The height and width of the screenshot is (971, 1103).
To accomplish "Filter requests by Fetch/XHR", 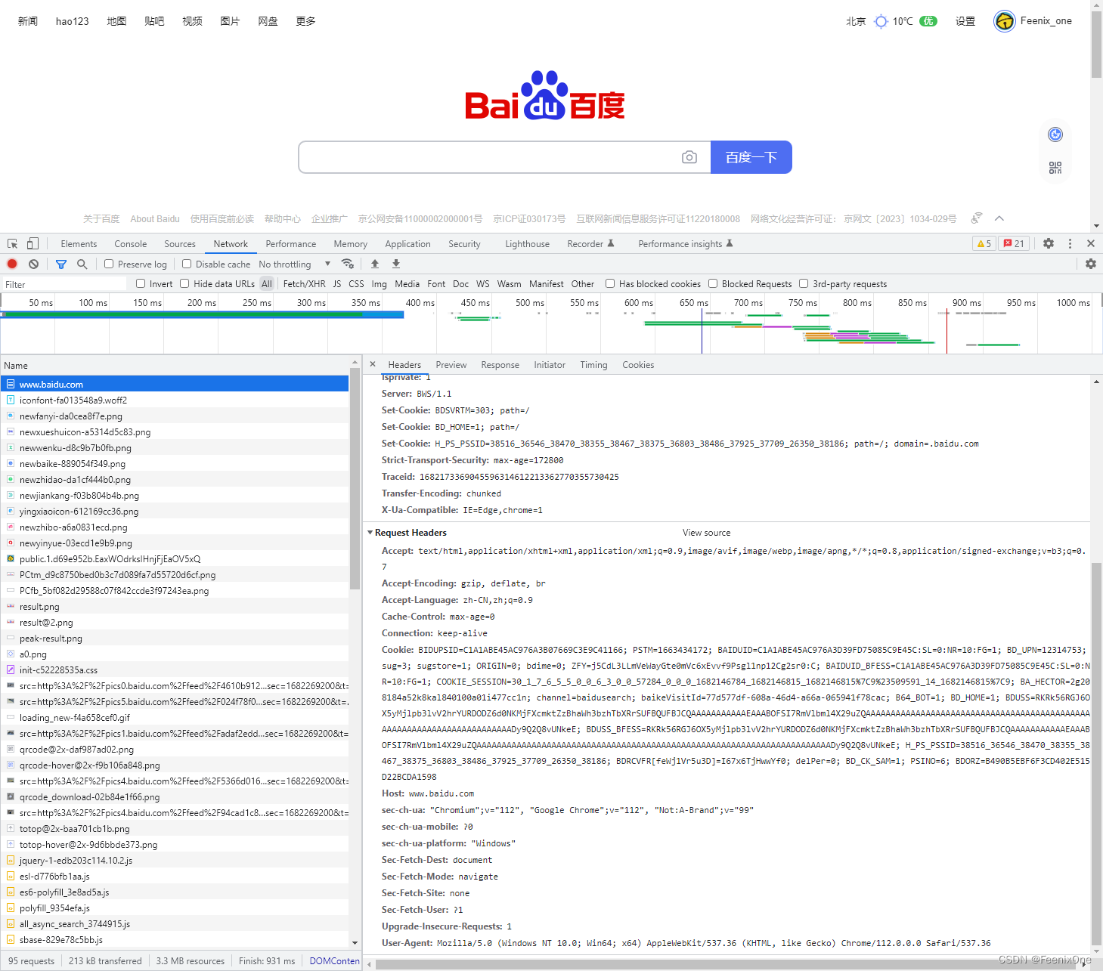I will click(304, 284).
